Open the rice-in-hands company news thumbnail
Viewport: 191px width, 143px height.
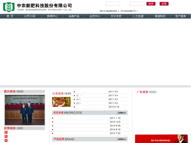pyautogui.click(x=61, y=102)
